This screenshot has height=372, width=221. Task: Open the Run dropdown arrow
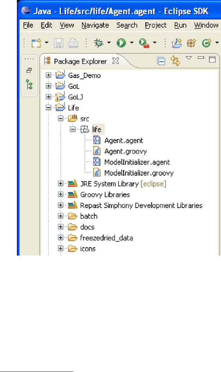[x=132, y=43]
